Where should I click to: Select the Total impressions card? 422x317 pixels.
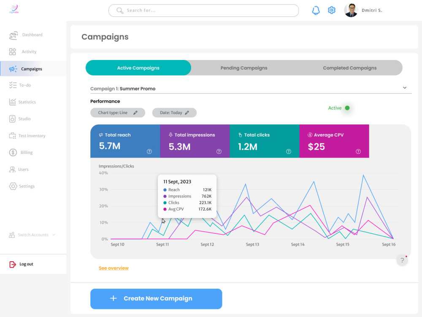coord(195,141)
